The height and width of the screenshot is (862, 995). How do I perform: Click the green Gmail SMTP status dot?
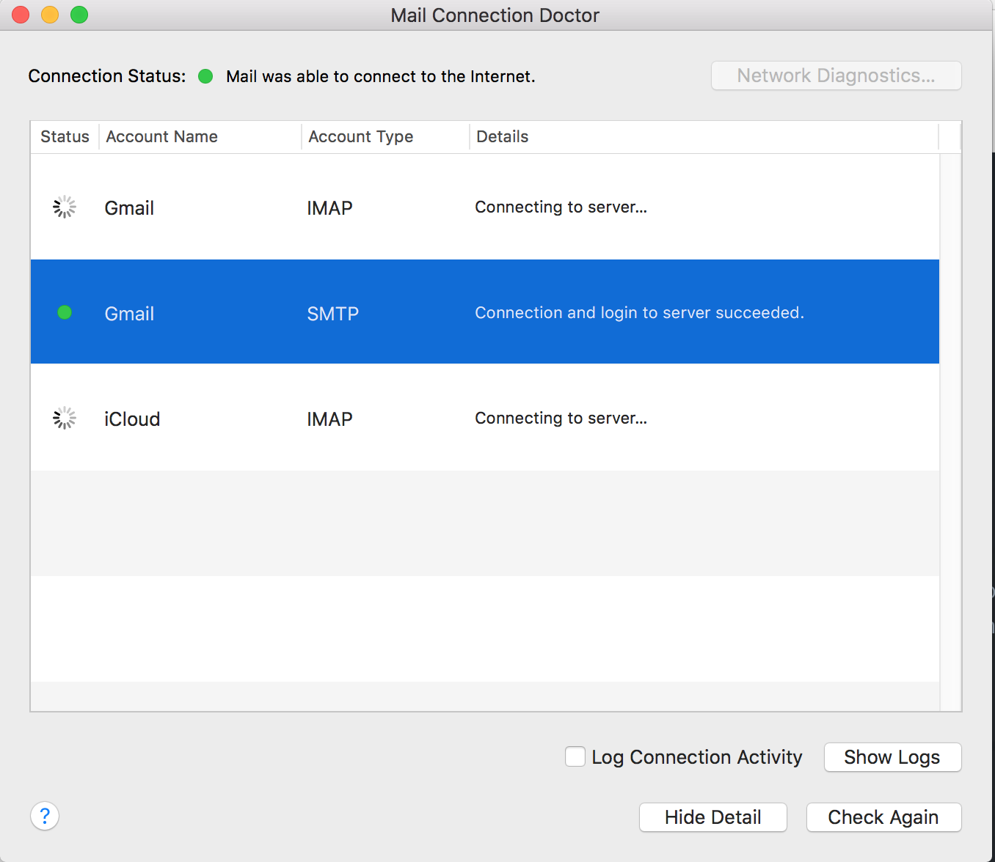65,313
